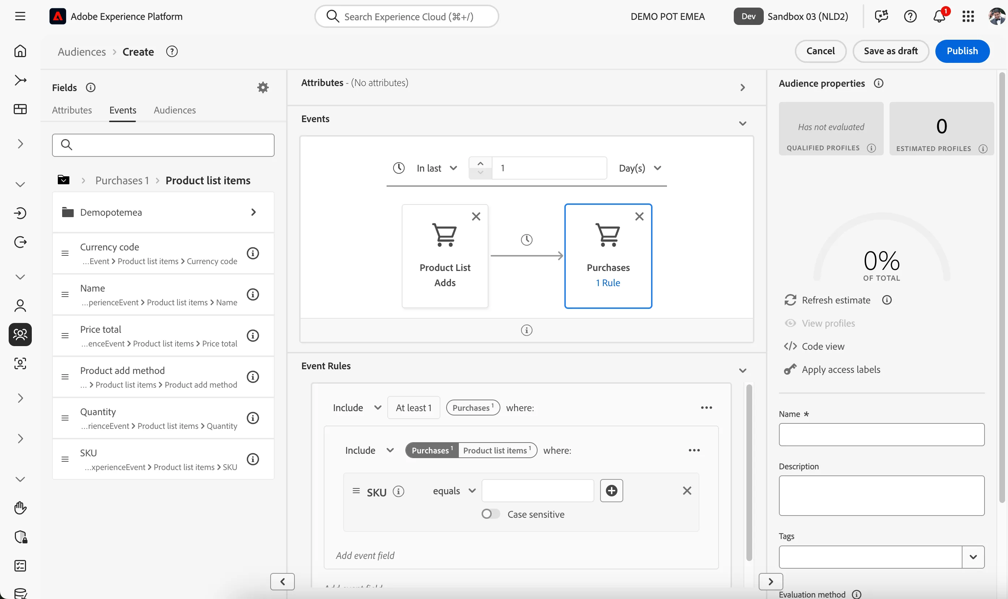
Task: Publish the audience
Action: coord(962,51)
